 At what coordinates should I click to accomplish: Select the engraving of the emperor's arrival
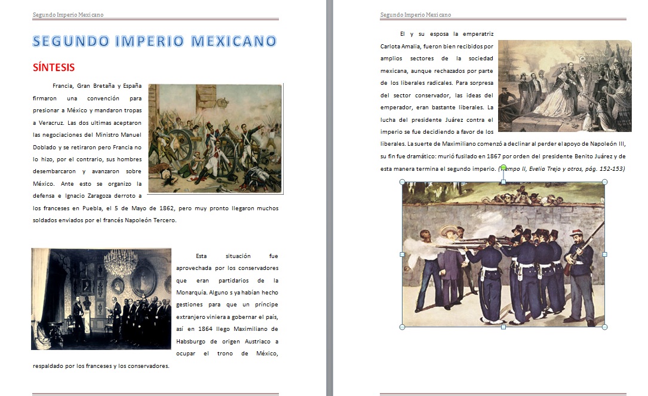tap(565, 86)
